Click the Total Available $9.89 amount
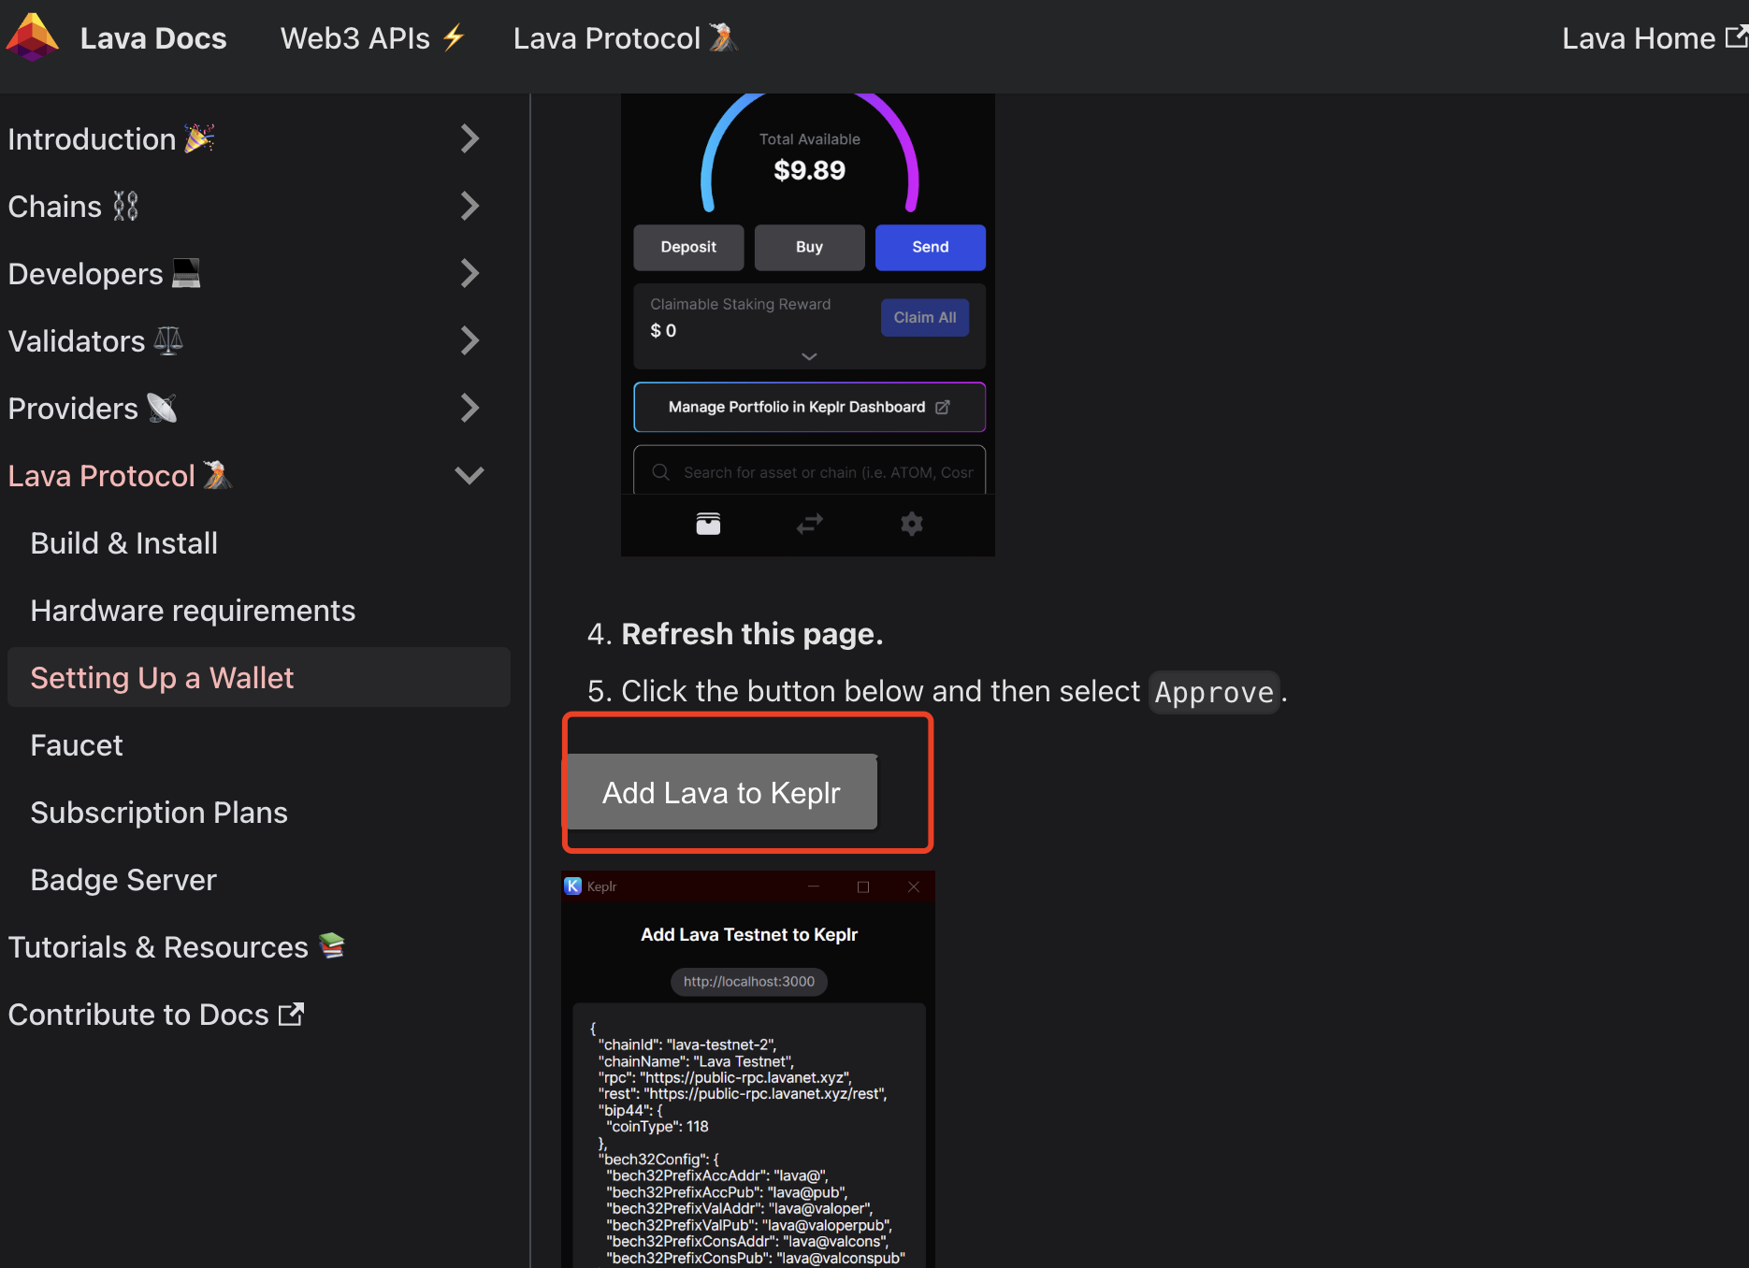1749x1268 pixels. (810, 170)
